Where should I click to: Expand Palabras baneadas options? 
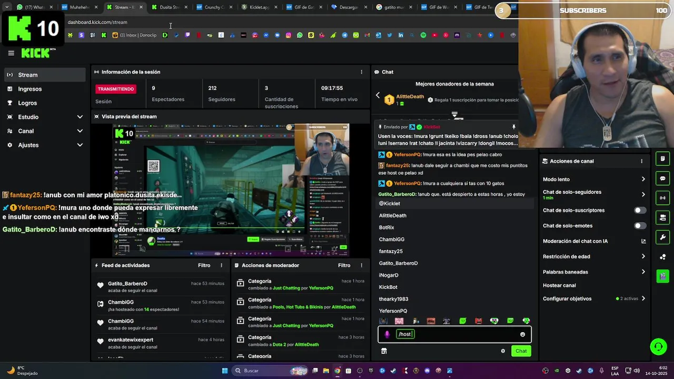(643, 272)
